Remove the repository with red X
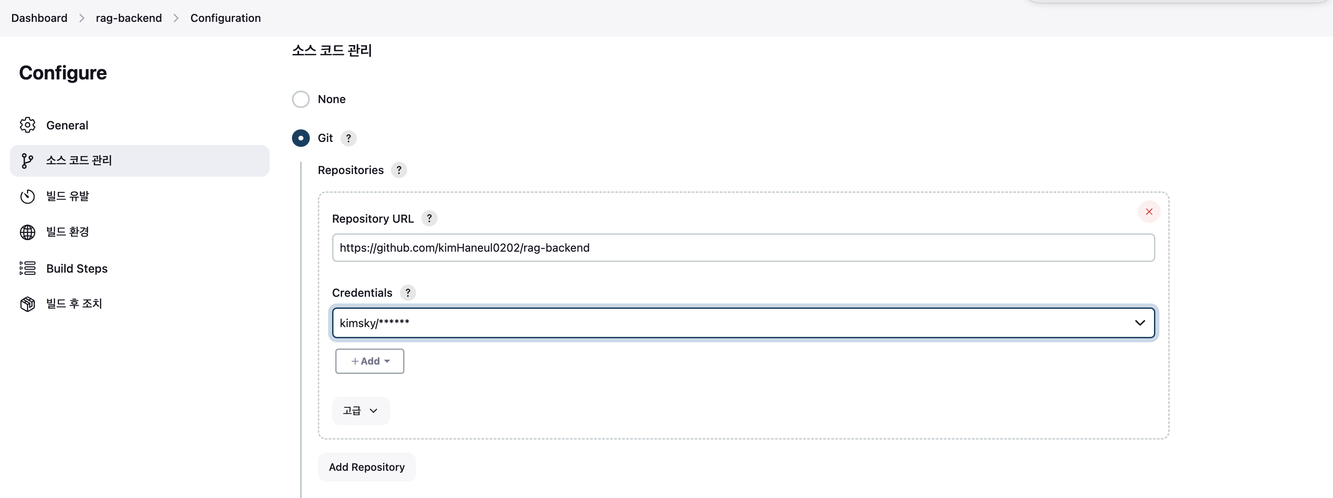Viewport: 1333px width, 498px height. point(1149,212)
